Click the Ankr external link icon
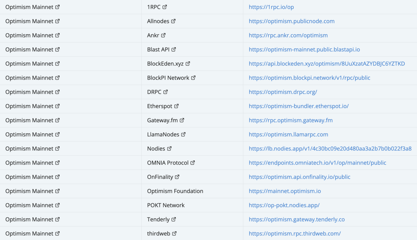 tap(164, 35)
